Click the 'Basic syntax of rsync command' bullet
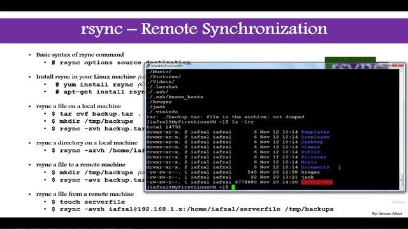The width and height of the screenshot is (408, 229). pos(80,55)
